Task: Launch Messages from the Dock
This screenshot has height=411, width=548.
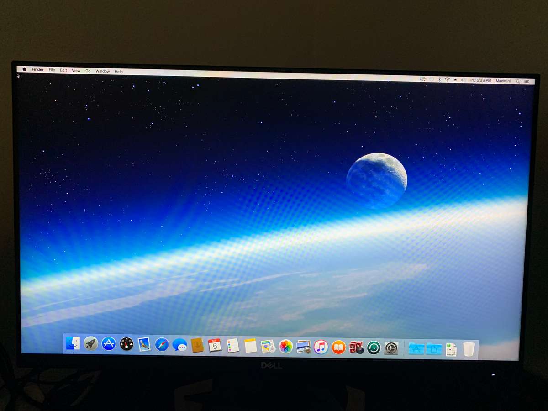Action: coord(179,346)
